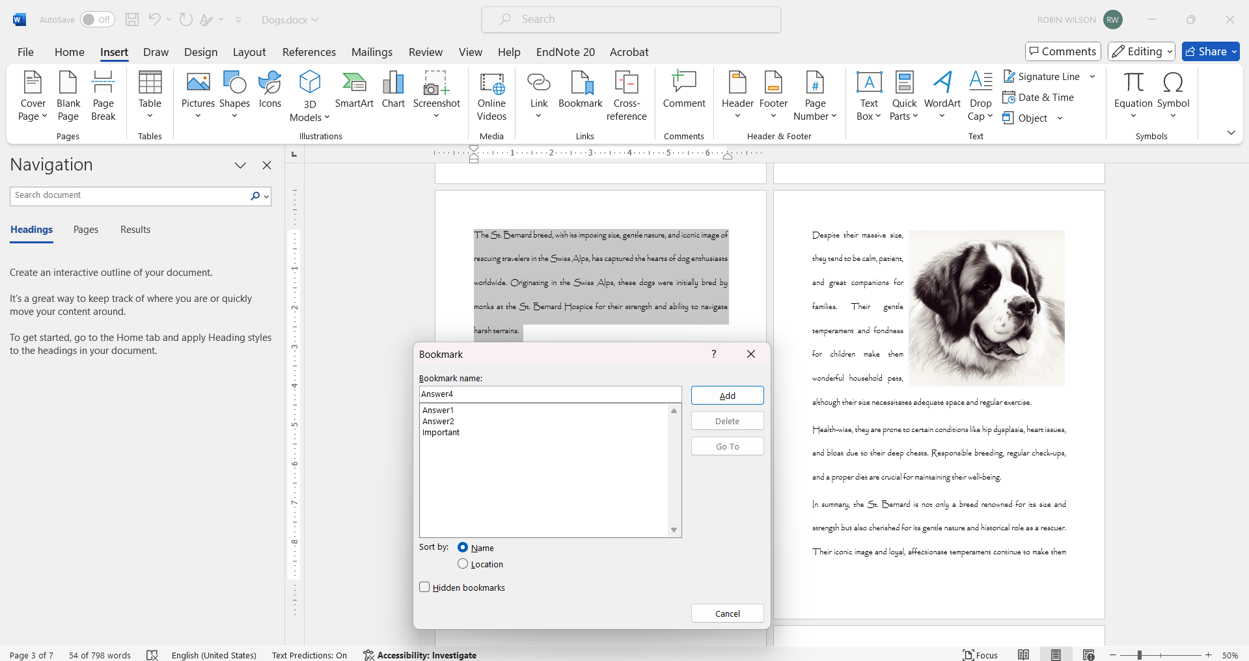
Task: Enable the Hidden bookmarks checkbox
Action: click(425, 587)
